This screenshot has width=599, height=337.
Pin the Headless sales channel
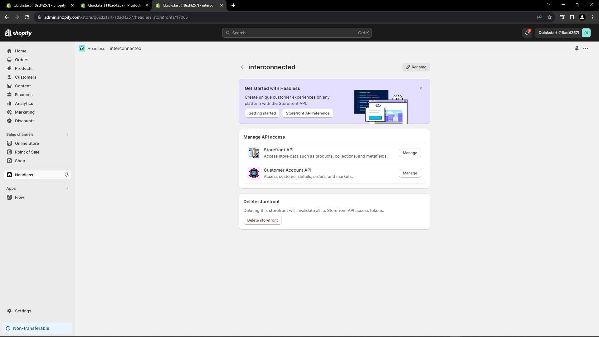[66, 175]
